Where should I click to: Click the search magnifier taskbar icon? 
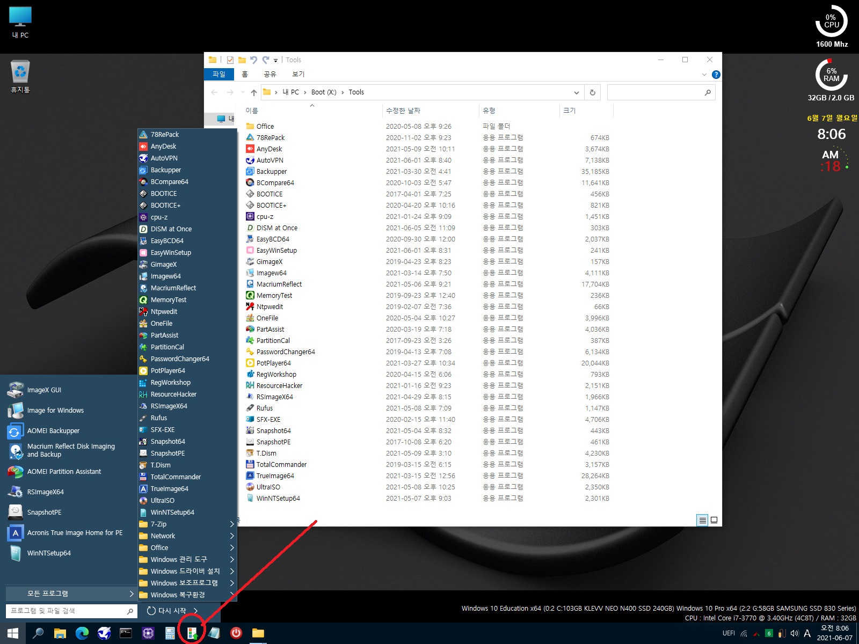pos(38,633)
